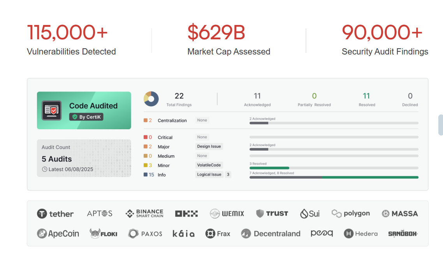
Task: Click the Code Audited computer shield icon
Action: [x=52, y=111]
